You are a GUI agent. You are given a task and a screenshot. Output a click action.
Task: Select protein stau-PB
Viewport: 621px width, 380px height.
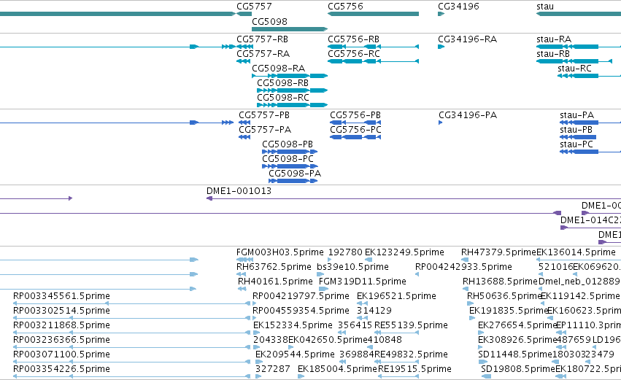coord(576,130)
